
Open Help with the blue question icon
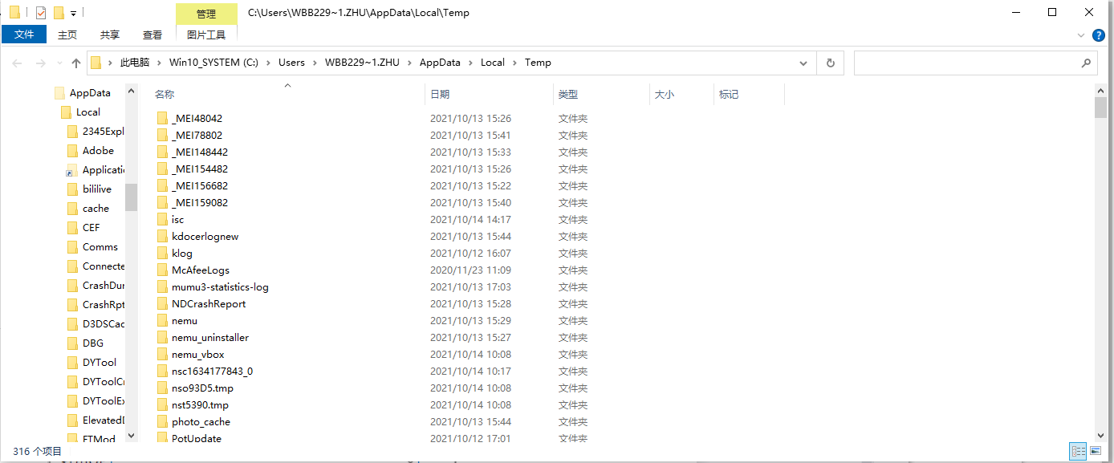[x=1099, y=35]
